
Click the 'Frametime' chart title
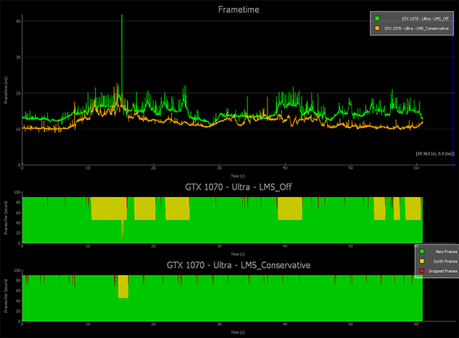(x=239, y=9)
